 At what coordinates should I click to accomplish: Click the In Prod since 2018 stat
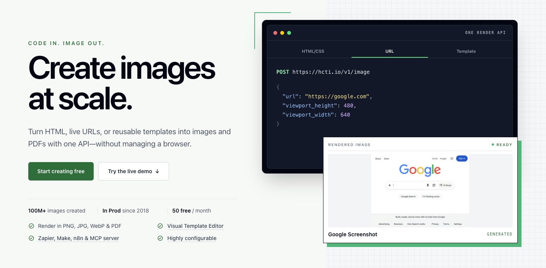[125, 211]
